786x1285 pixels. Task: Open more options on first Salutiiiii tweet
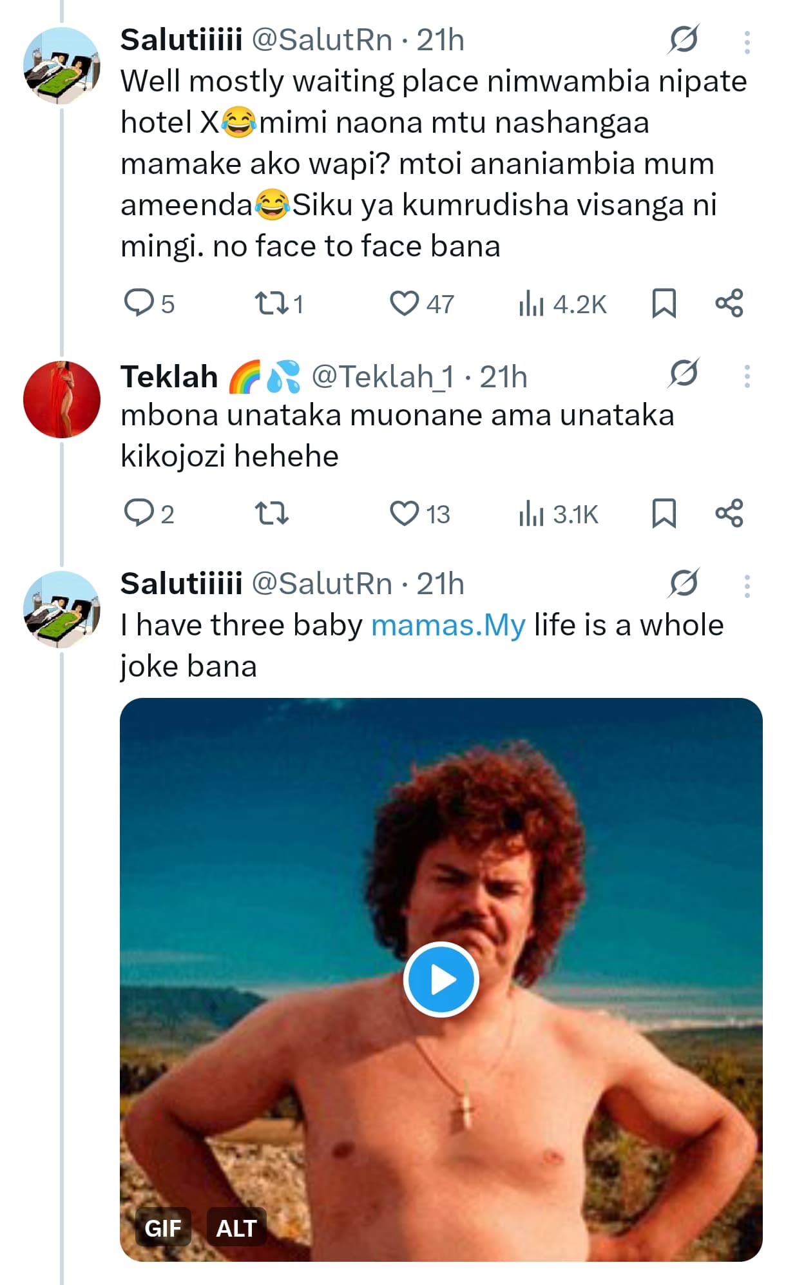747,43
